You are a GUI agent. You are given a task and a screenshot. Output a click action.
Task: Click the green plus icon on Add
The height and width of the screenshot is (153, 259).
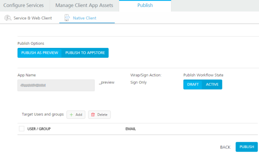point(71,115)
